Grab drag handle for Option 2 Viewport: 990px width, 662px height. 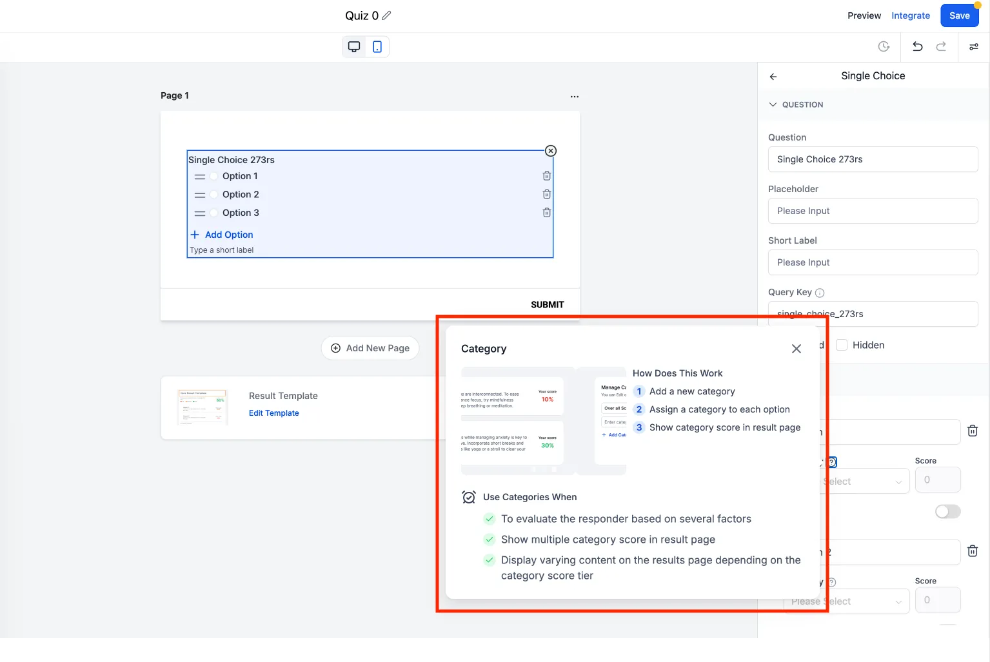(200, 195)
